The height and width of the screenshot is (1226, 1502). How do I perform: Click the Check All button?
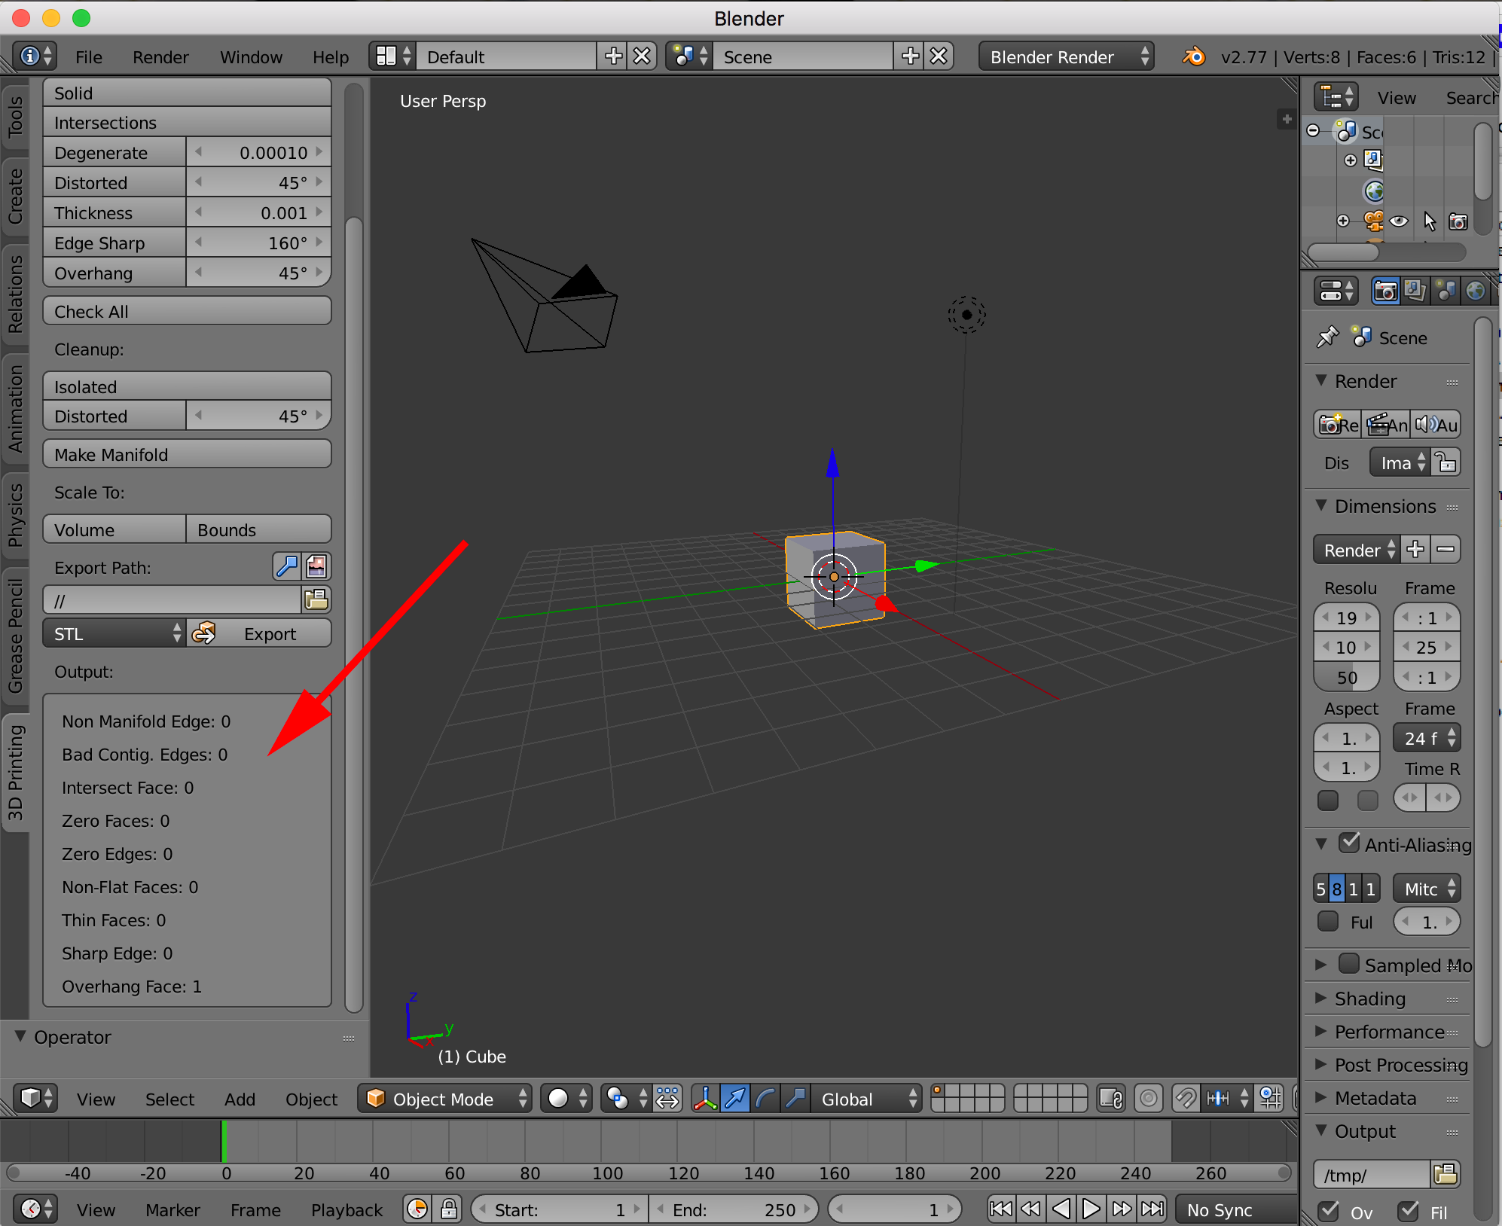(187, 310)
